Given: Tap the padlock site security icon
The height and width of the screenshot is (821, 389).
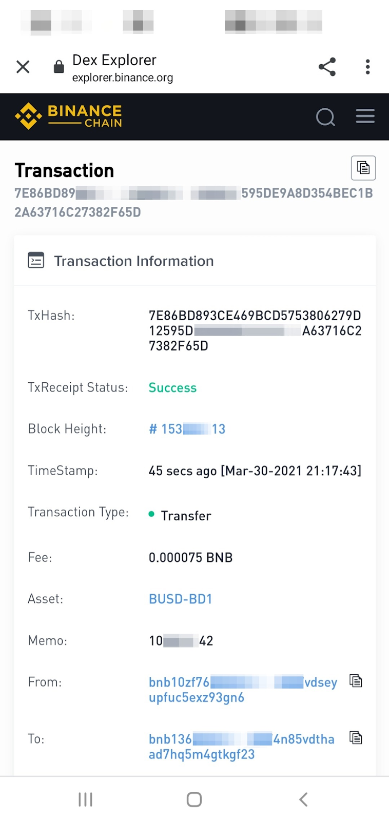Looking at the screenshot, I should point(59,67).
